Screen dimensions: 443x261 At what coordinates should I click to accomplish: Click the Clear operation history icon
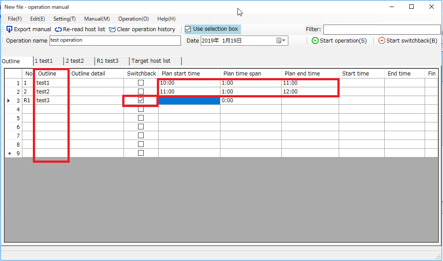[112, 29]
